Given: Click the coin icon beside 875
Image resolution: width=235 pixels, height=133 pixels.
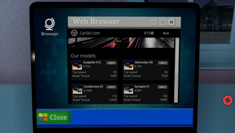Looking at the screenshot, I should tap(152, 33).
